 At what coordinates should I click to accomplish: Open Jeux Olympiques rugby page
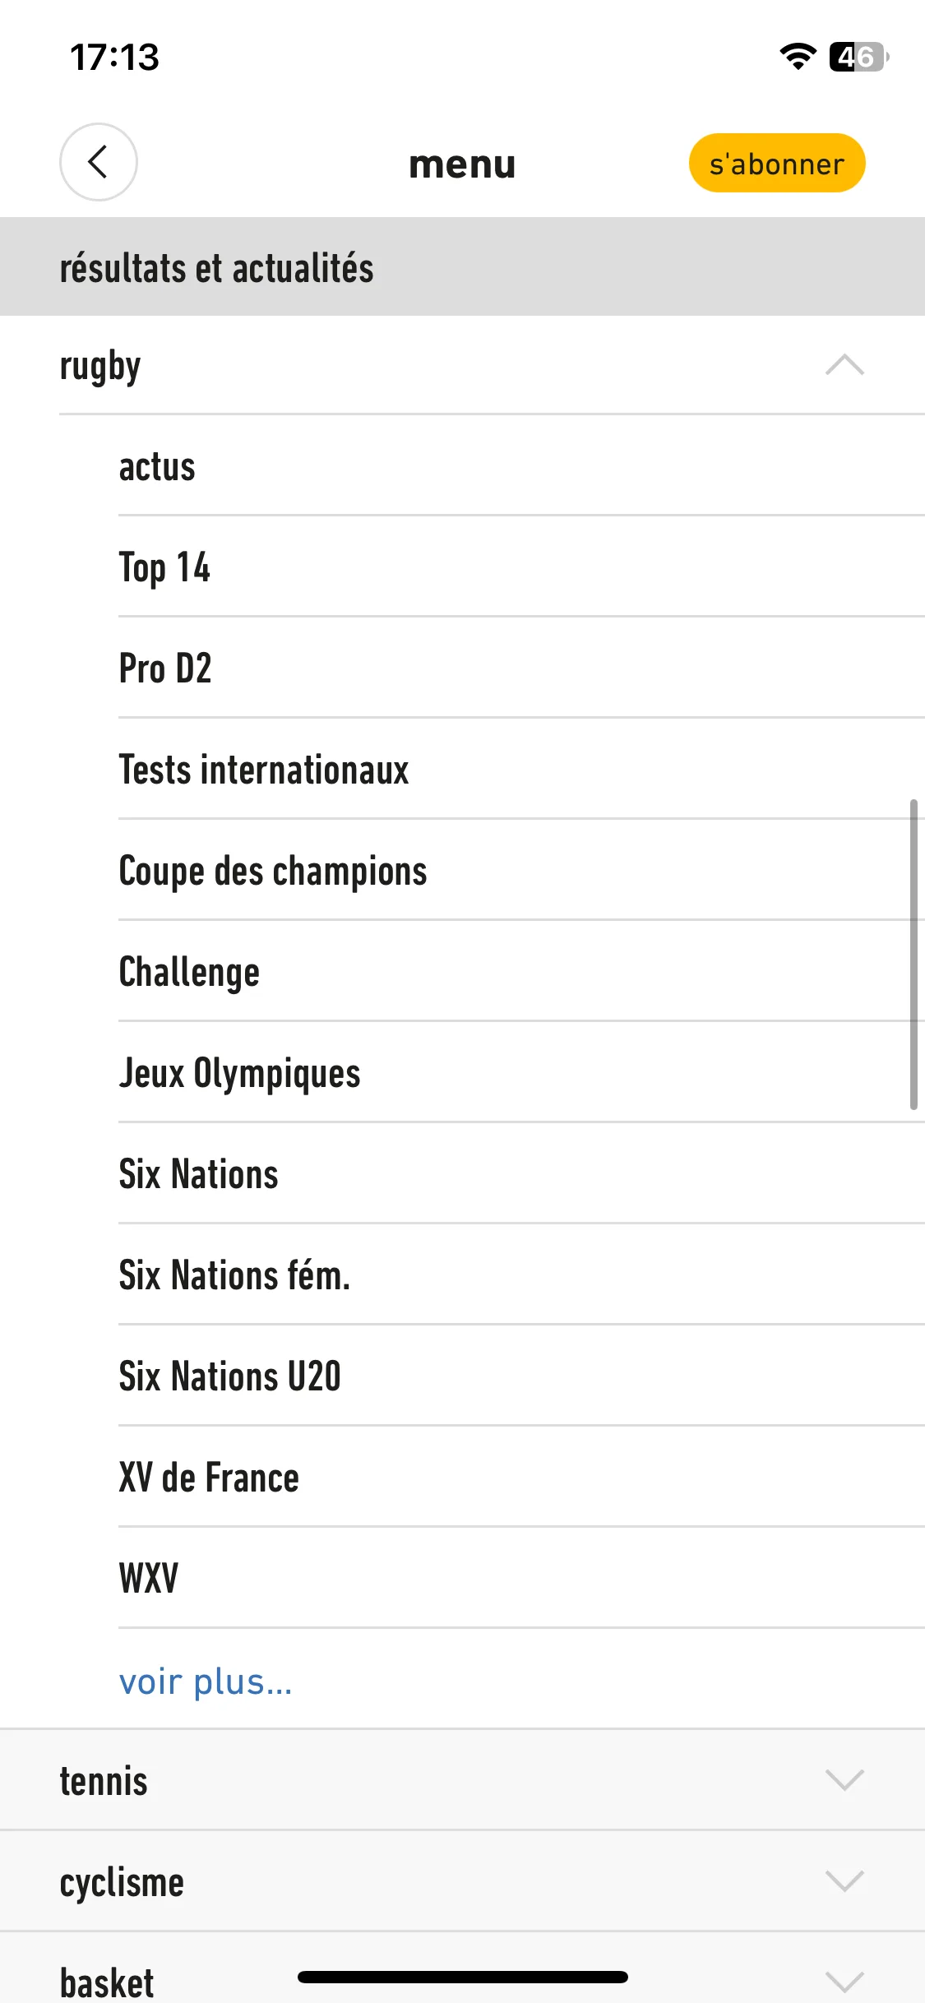pos(521,1073)
